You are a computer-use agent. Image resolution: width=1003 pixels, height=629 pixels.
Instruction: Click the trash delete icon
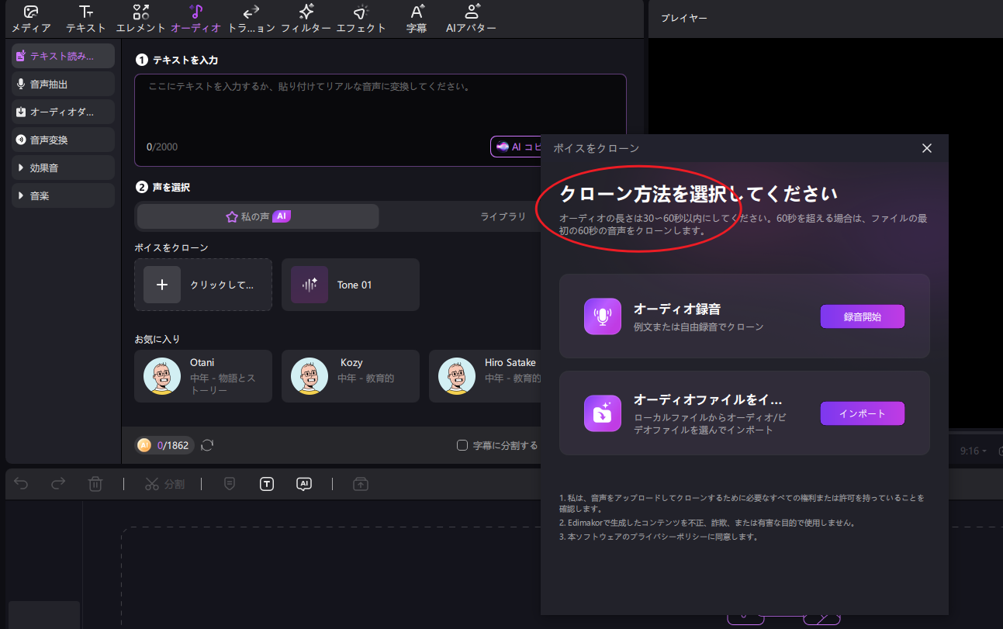(95, 484)
